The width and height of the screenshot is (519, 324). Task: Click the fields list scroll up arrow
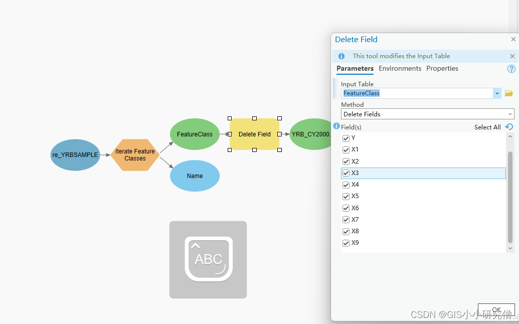[x=510, y=136]
